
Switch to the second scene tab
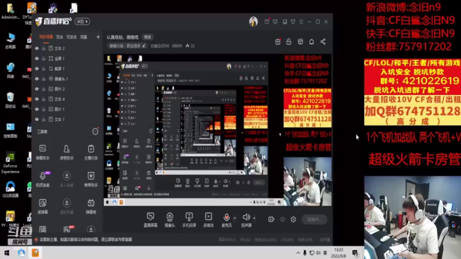pos(60,37)
